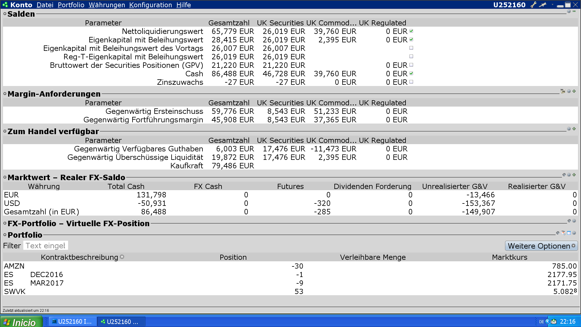The image size is (581, 327).
Task: Click the wrench configuration icon in title bar
Action: tap(533, 5)
